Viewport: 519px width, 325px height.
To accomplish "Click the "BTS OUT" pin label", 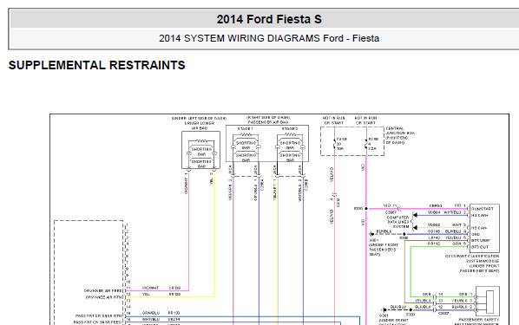I will point(480,247).
